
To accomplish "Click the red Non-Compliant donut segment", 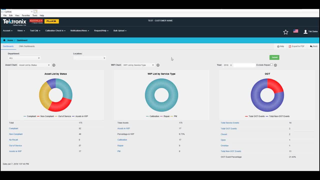I will point(60,105).
